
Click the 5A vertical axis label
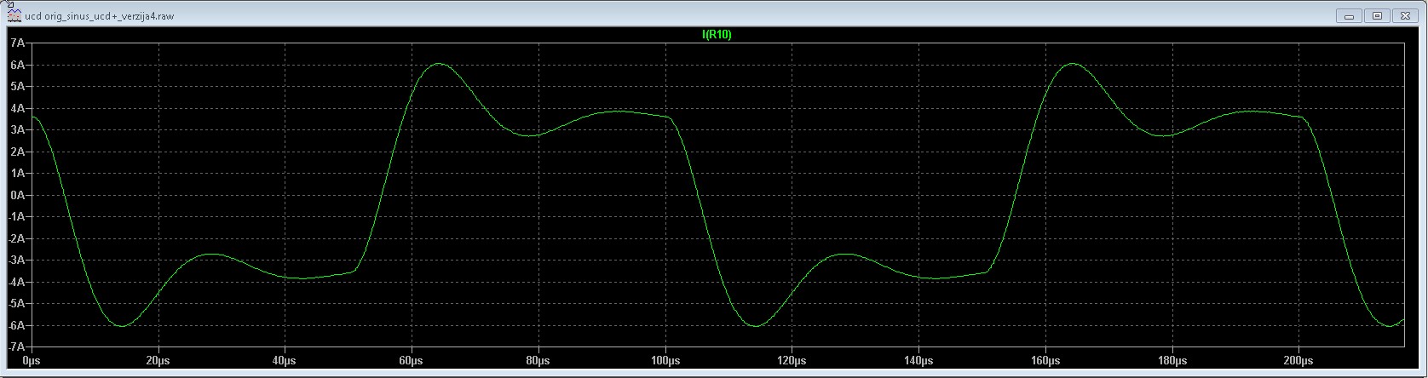[16, 86]
